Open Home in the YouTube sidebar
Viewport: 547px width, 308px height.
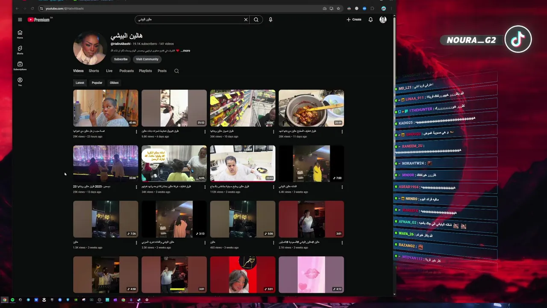click(20, 34)
